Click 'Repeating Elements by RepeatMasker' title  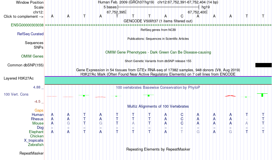point(158,149)
